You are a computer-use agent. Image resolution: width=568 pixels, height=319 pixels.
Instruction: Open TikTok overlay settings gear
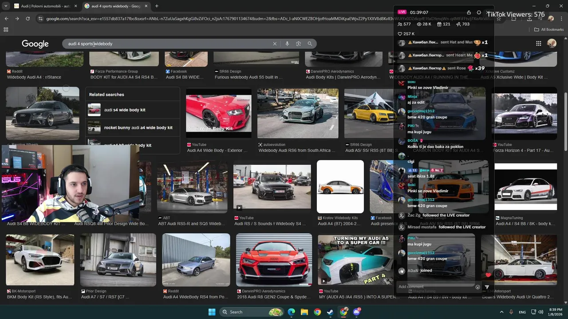(479, 12)
